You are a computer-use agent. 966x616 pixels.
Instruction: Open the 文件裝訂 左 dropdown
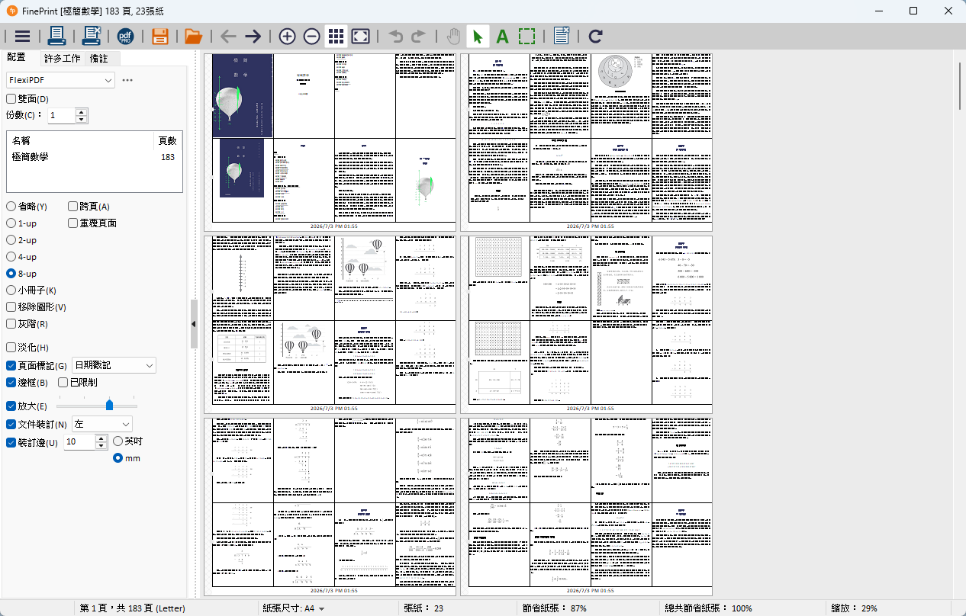click(x=101, y=424)
